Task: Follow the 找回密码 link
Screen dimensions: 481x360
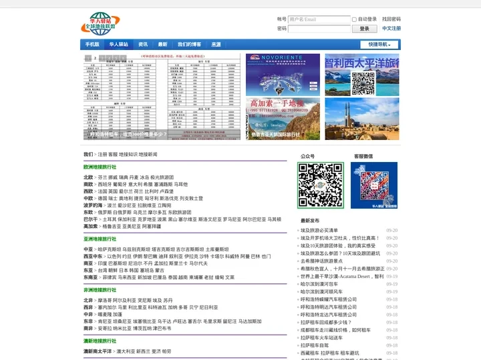Action: click(x=391, y=19)
